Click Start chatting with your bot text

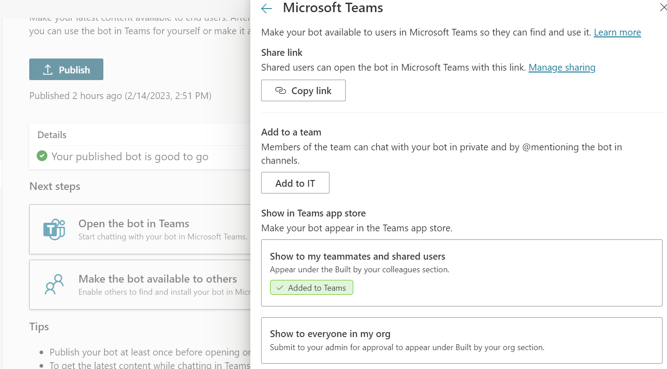tap(163, 237)
